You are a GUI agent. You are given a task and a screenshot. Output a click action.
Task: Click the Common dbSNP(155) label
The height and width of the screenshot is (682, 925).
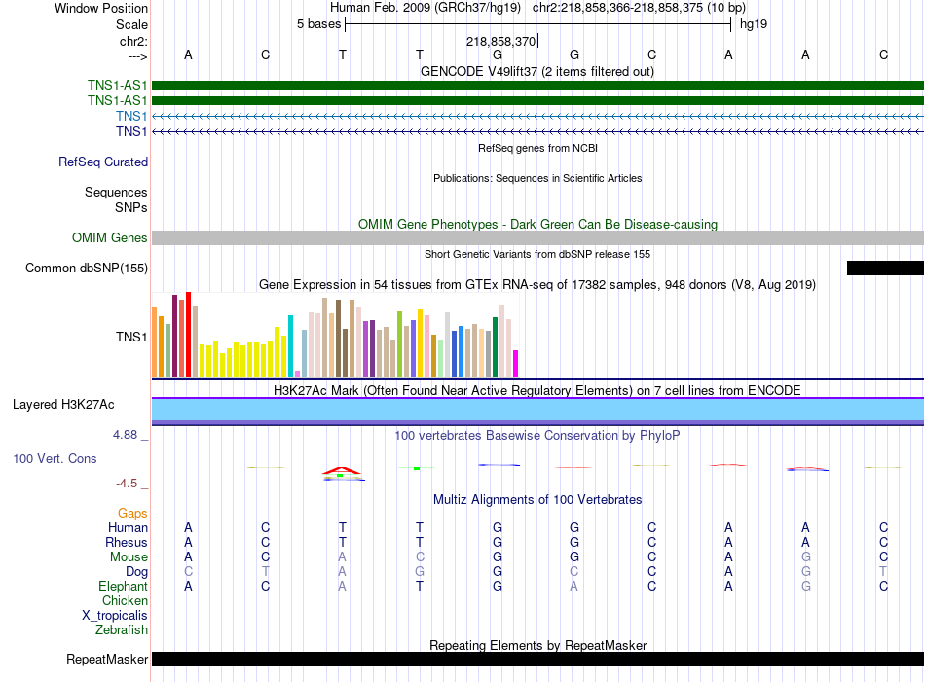[x=87, y=269]
